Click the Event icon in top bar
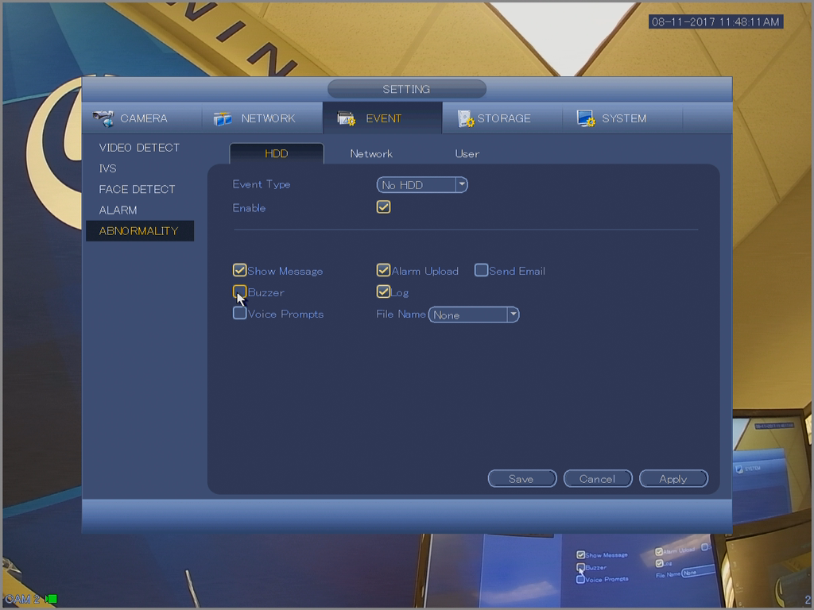The width and height of the screenshot is (814, 610). [347, 118]
